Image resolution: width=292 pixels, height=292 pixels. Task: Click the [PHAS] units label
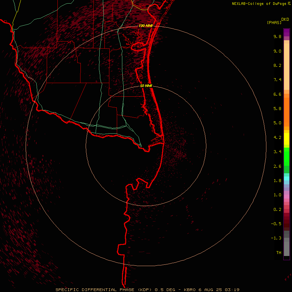click(x=274, y=23)
